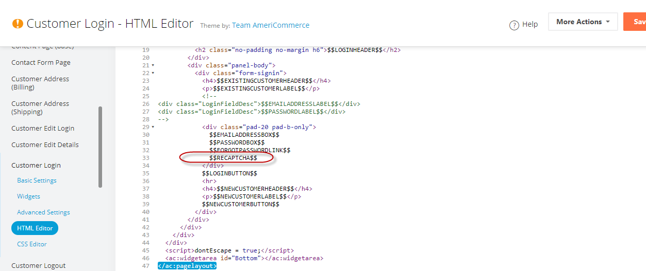Select Customer Logout in sidebar
Image resolution: width=646 pixels, height=271 pixels.
tap(39, 265)
